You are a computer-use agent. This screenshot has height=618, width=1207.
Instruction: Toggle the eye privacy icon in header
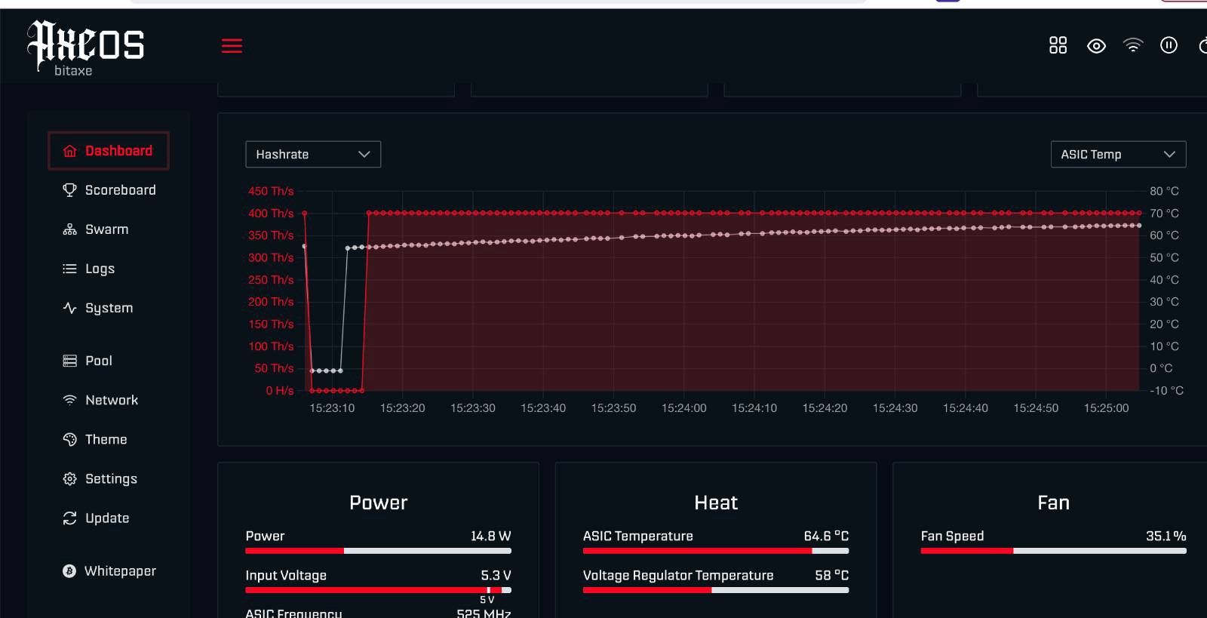(x=1096, y=46)
